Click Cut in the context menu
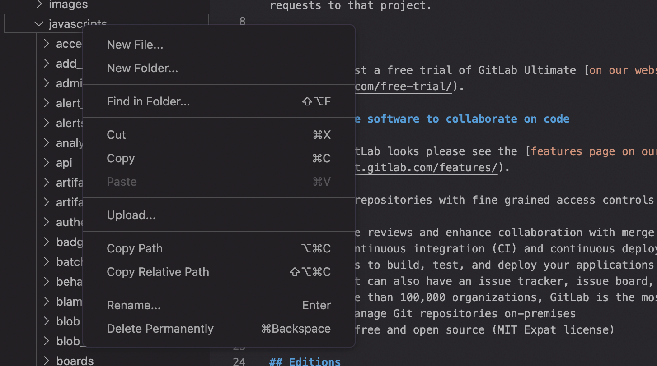657x366 pixels. point(116,135)
